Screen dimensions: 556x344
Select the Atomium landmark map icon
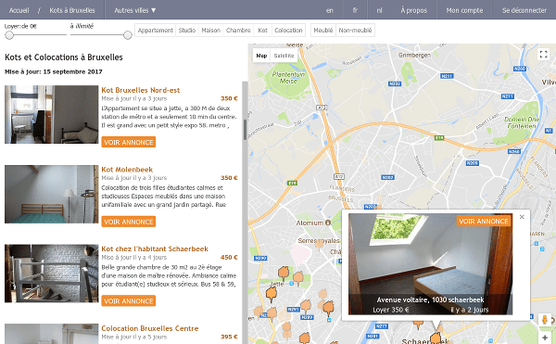point(328,223)
